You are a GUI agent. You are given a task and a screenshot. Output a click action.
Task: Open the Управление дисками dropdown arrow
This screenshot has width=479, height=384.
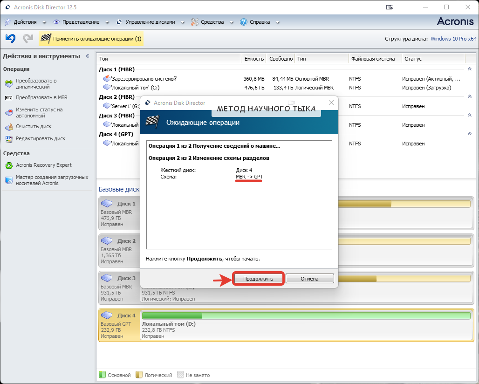point(182,22)
